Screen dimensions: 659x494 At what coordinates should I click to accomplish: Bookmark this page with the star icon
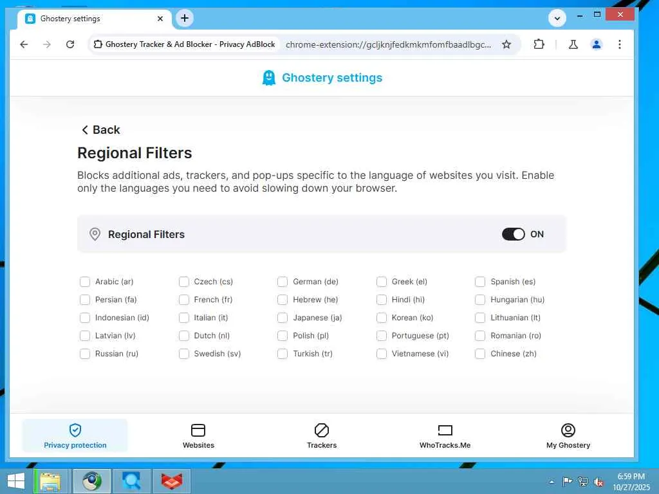click(506, 44)
